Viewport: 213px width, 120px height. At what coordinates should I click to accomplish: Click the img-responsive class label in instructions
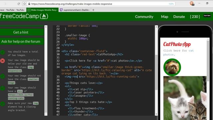coord(21,69)
